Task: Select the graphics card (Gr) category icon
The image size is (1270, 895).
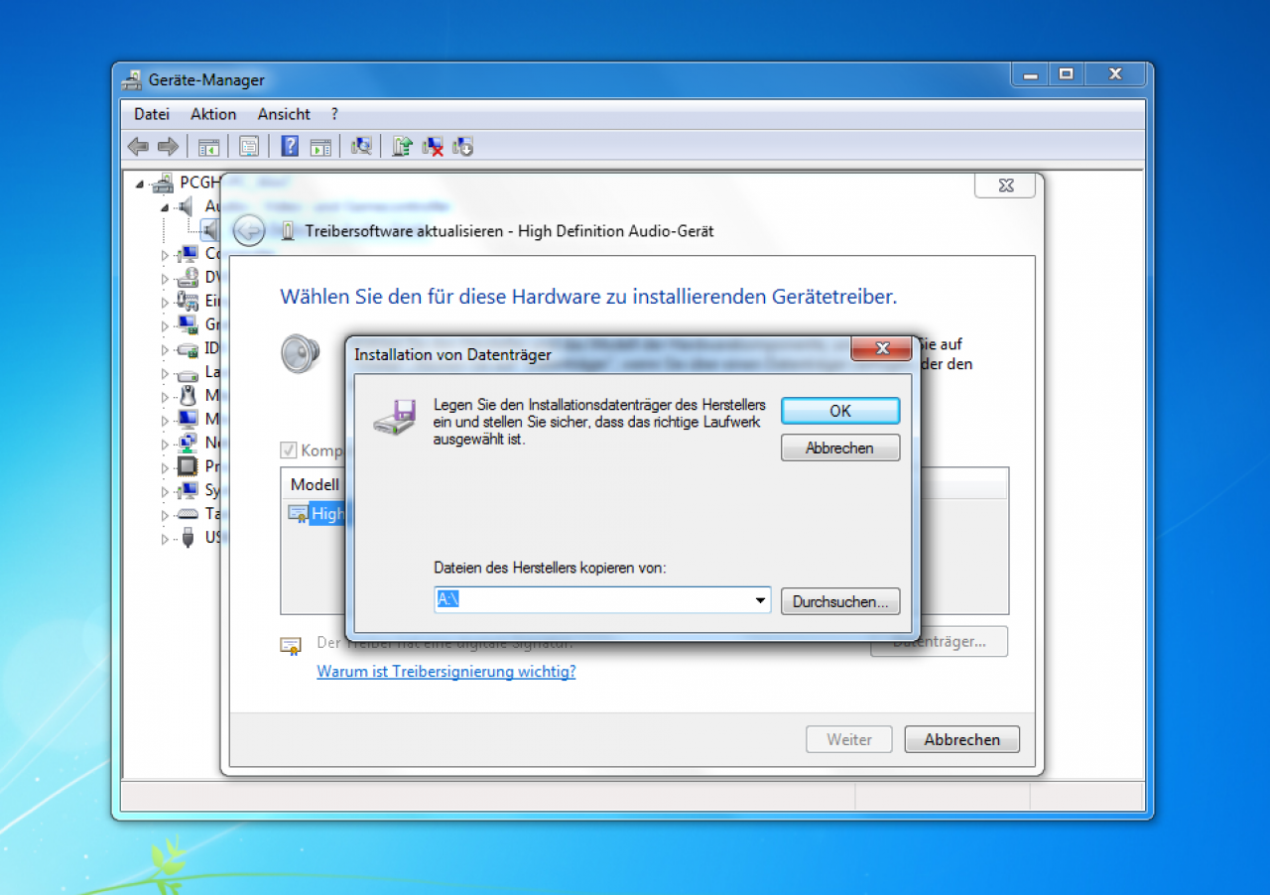Action: (188, 324)
